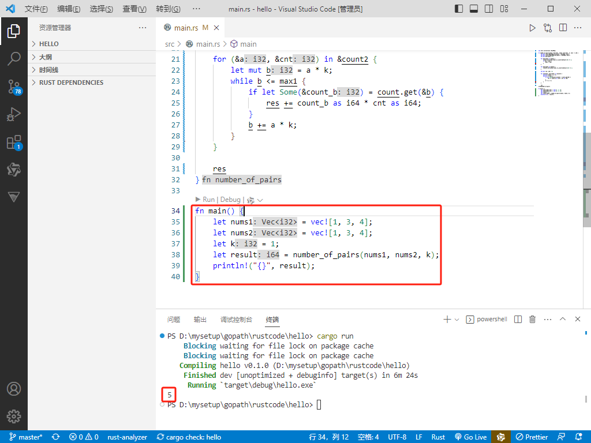Click the editor minimap code overview
This screenshot has width=591, height=443.
(x=558, y=73)
